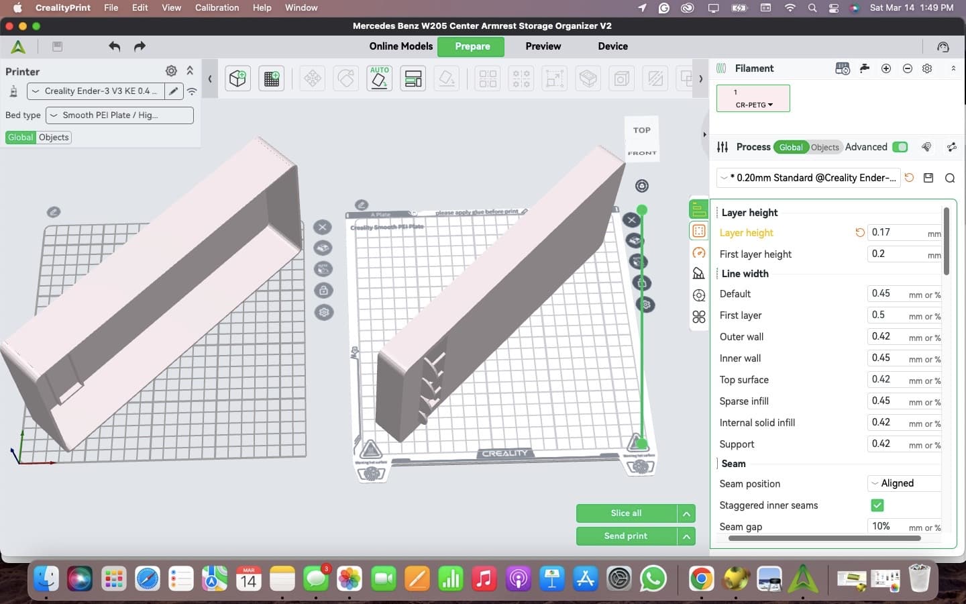Click the recenter view target icon
966x604 pixels.
coord(642,186)
